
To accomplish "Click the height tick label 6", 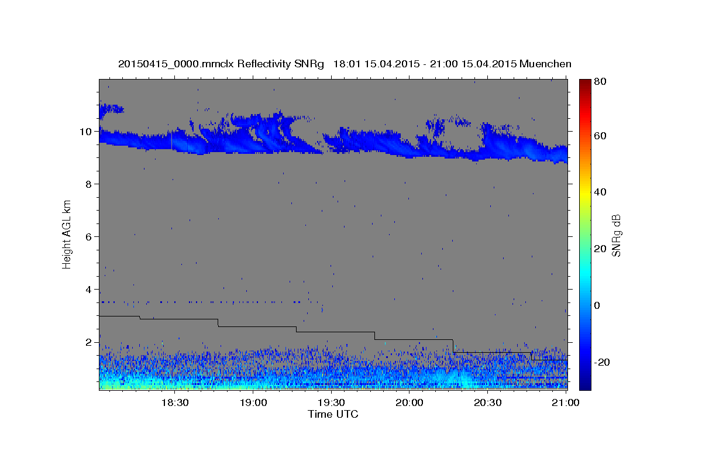I will (x=90, y=236).
